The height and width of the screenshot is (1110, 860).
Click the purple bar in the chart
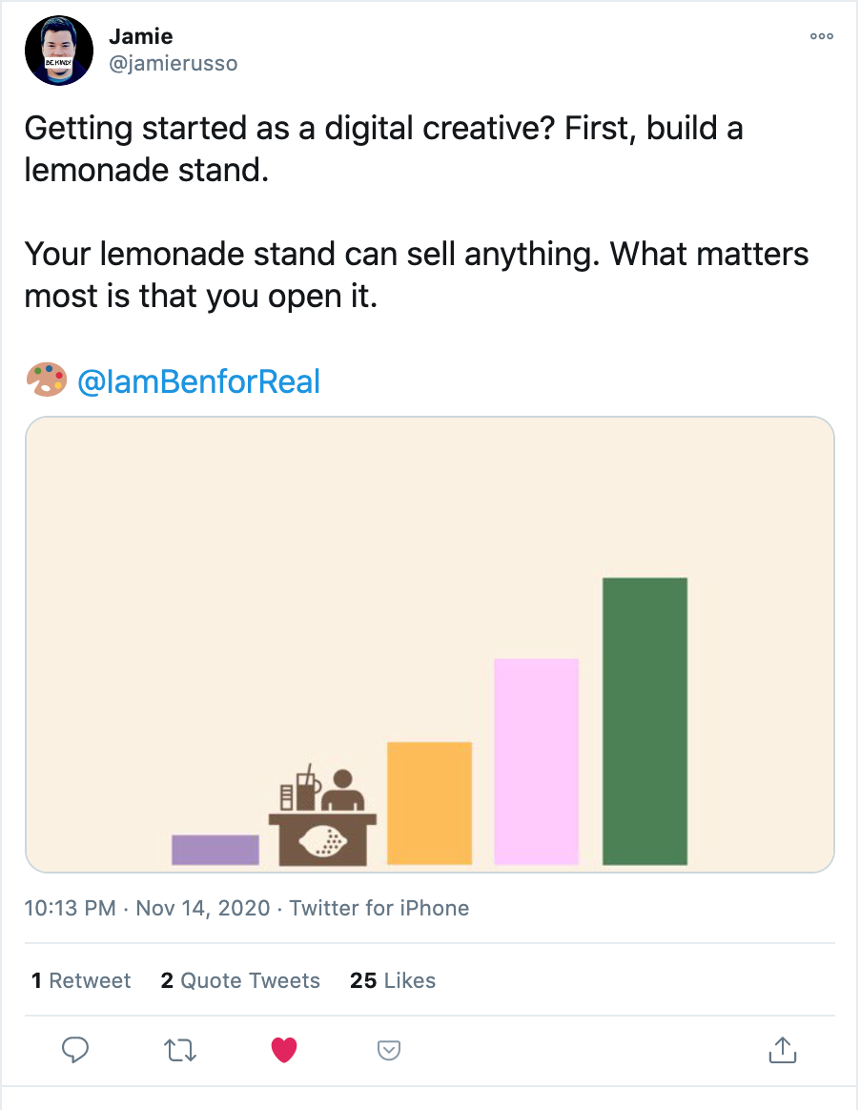(x=215, y=850)
